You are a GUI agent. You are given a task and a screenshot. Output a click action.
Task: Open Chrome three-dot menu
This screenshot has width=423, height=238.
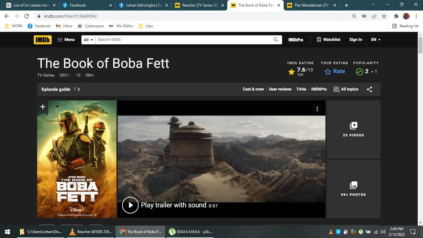point(416,16)
